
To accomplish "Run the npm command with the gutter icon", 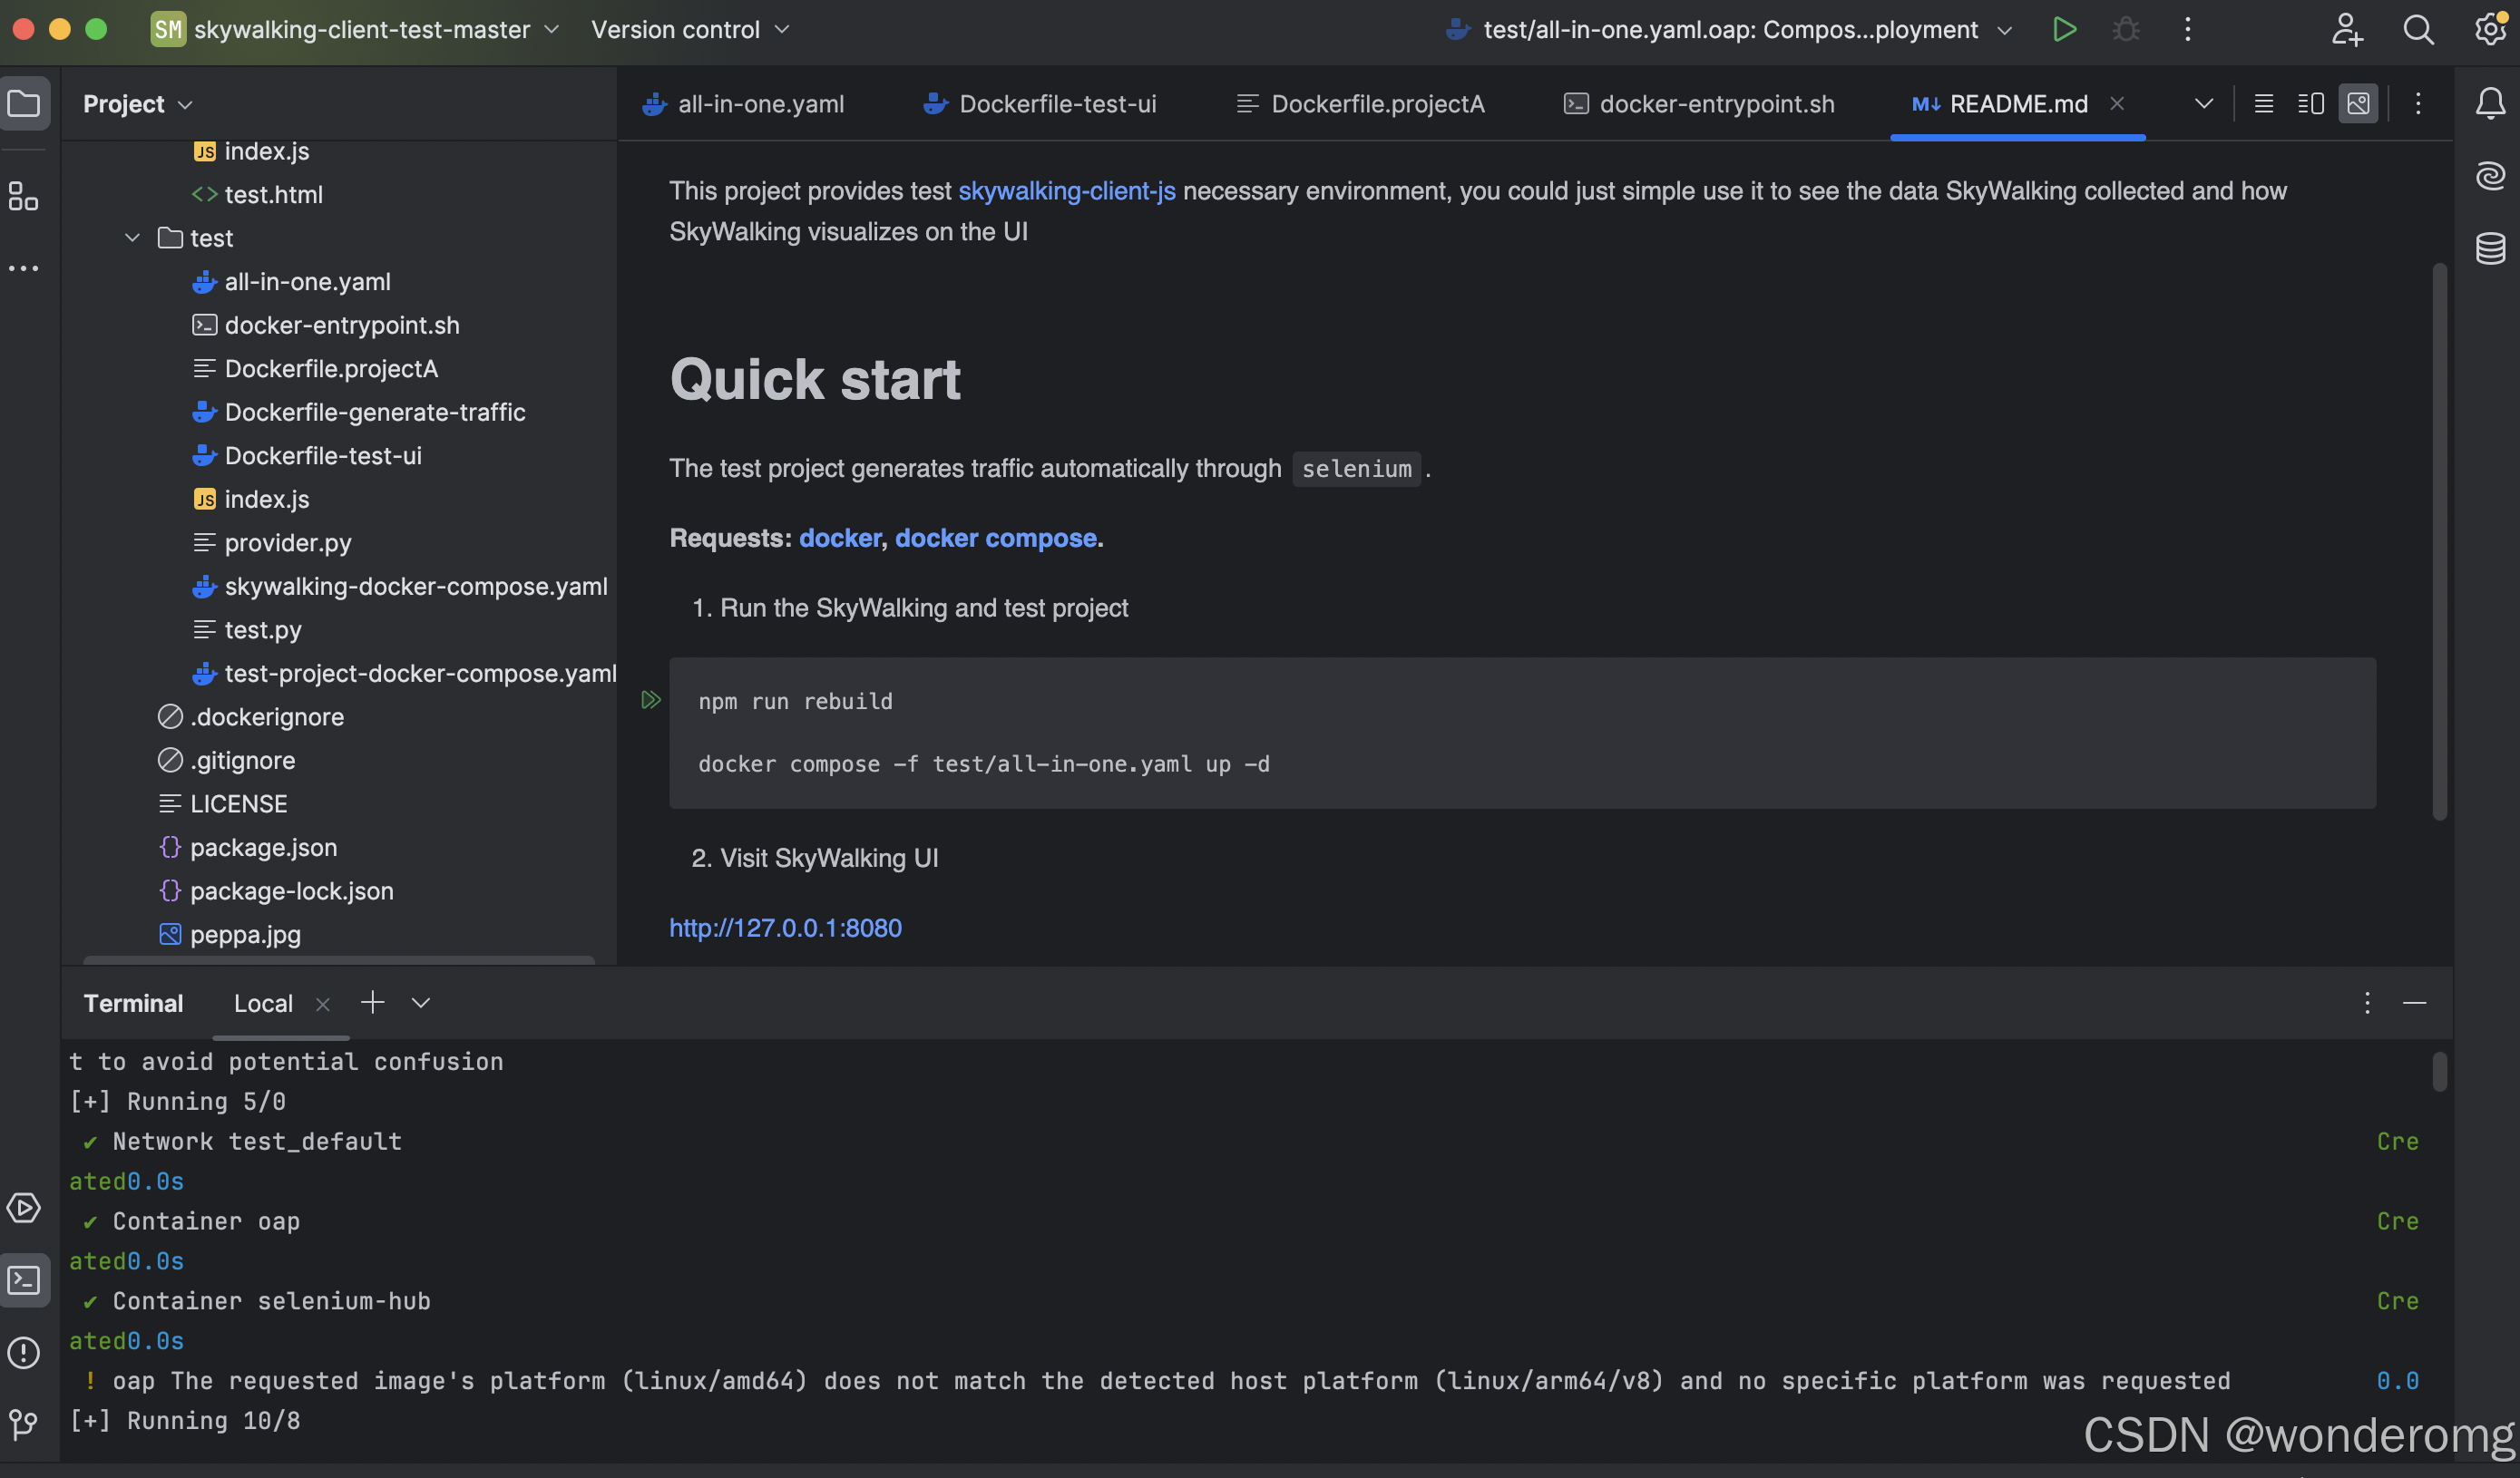I will pyautogui.click(x=651, y=699).
